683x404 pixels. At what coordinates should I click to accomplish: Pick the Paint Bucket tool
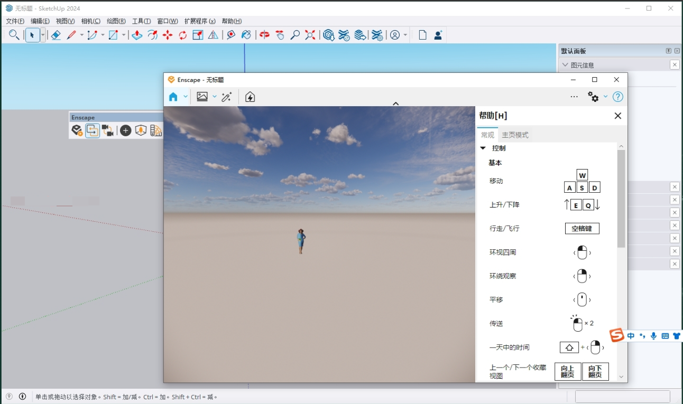246,35
